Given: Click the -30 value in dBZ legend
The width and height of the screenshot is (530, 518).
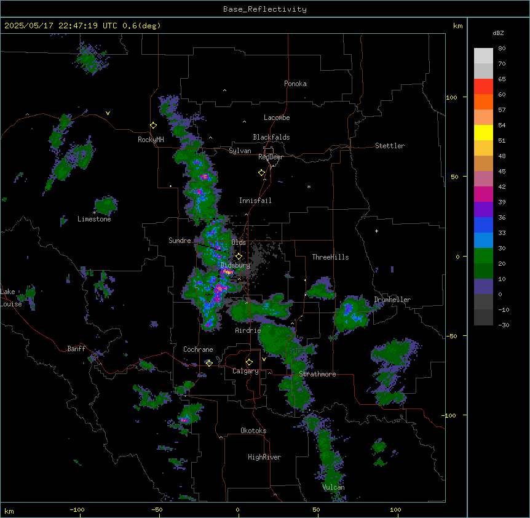Looking at the screenshot, I should pos(504,325).
